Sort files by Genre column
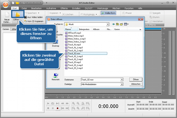177x118 pixels. pyautogui.click(x=120, y=29)
